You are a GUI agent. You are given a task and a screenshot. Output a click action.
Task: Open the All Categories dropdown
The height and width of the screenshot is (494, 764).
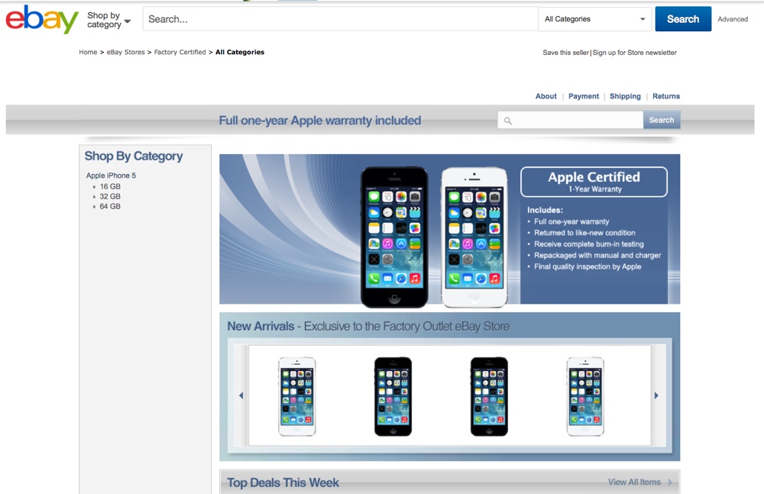[595, 19]
